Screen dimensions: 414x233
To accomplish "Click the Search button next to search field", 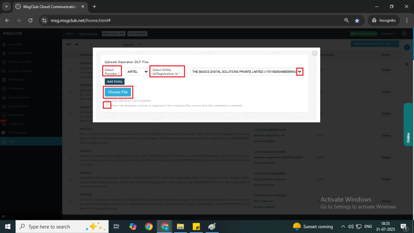I will click(128, 44).
